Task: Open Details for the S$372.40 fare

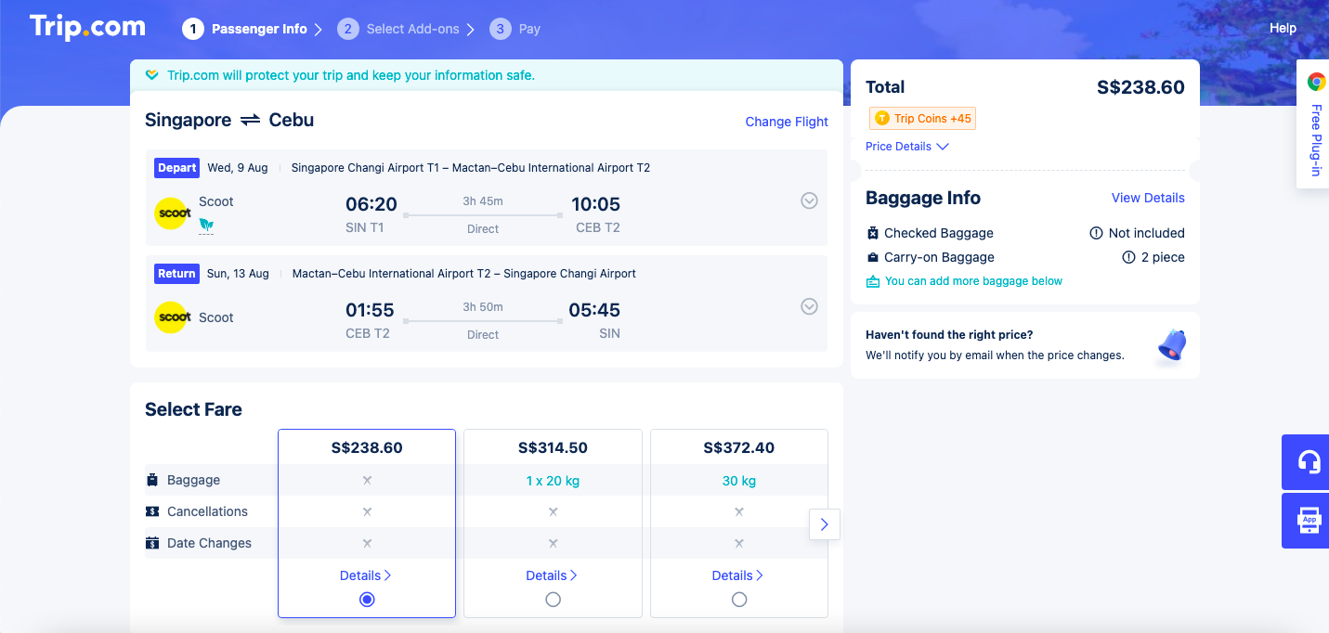Action: 738,575
